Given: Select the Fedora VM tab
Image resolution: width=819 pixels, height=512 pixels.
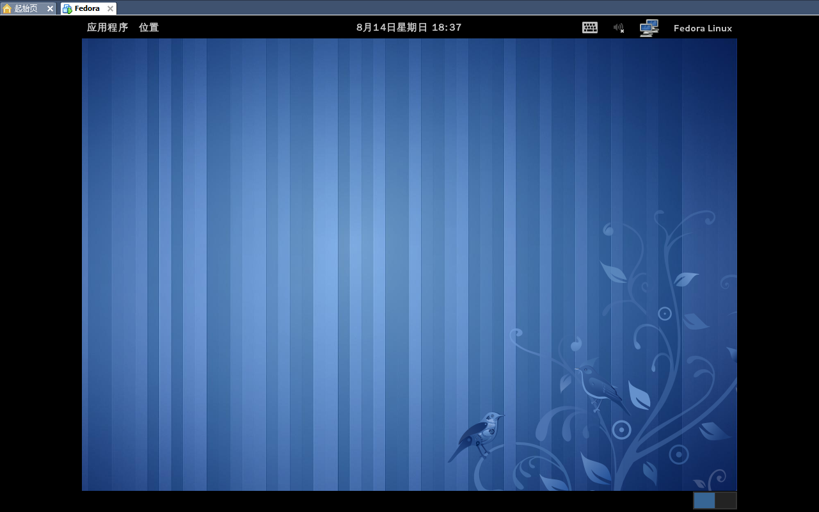Looking at the screenshot, I should point(89,8).
